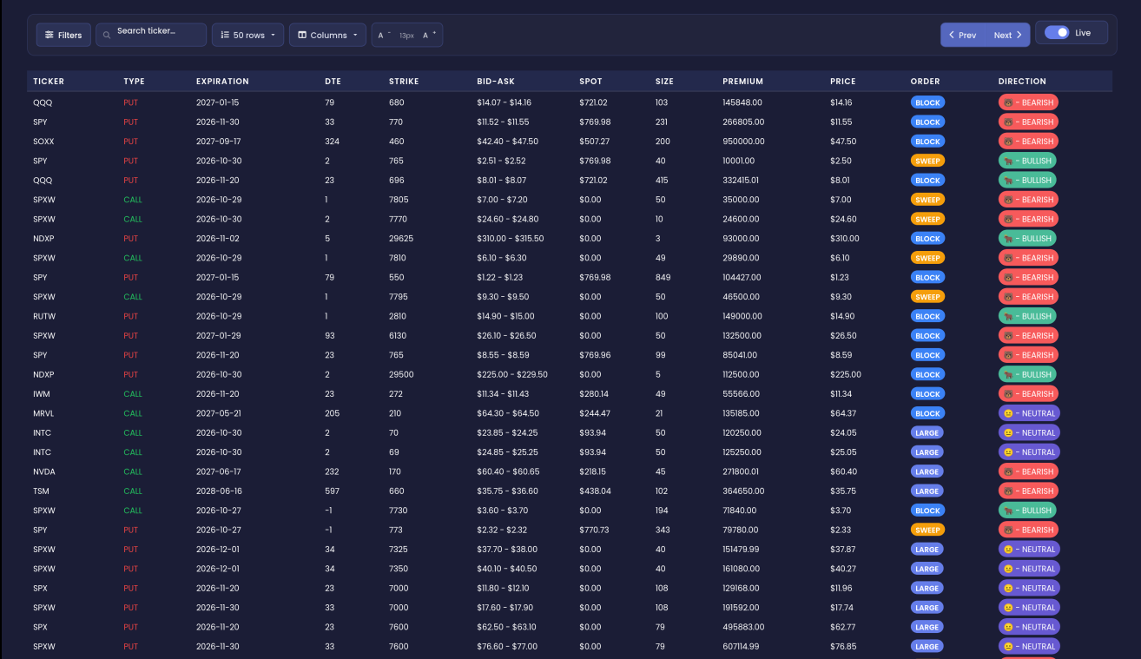Click bid-ask $60.40 - $60.65

[x=508, y=471]
